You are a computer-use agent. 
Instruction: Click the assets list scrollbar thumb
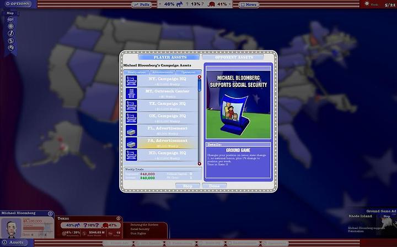coord(200,85)
